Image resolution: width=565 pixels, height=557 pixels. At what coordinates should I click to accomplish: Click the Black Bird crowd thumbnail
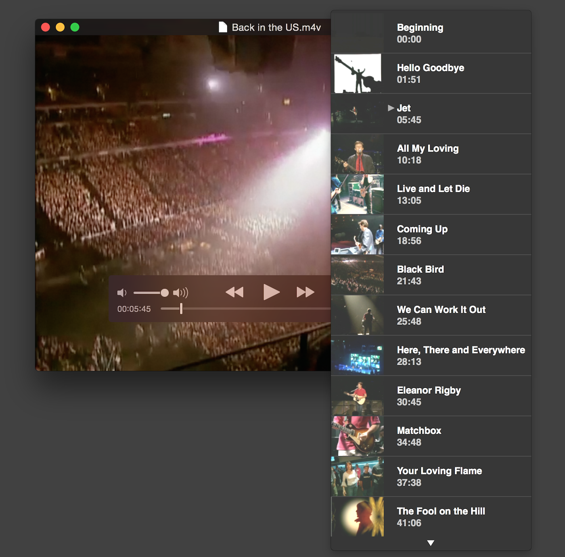pyautogui.click(x=357, y=275)
